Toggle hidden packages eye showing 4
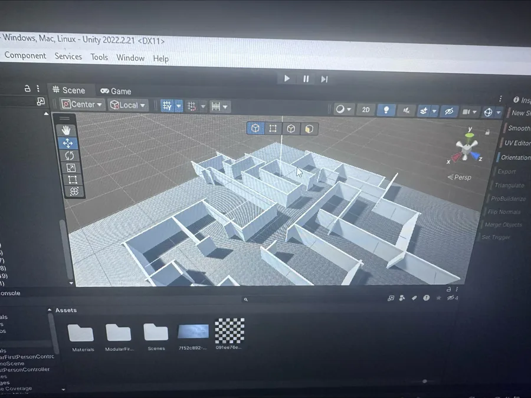 (x=453, y=298)
